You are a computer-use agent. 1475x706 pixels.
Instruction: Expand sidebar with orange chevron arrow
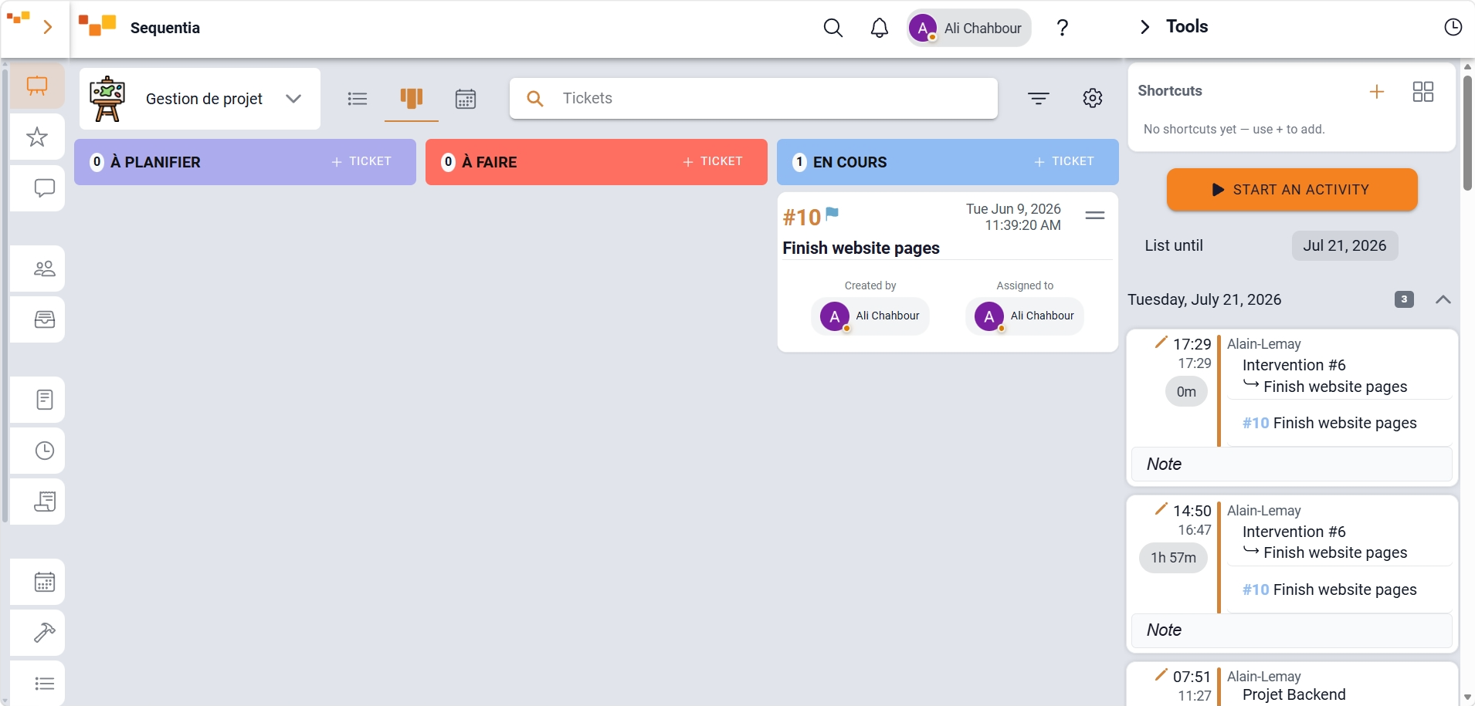click(x=48, y=27)
